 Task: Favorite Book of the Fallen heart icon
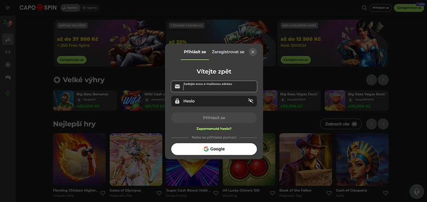click(329, 193)
